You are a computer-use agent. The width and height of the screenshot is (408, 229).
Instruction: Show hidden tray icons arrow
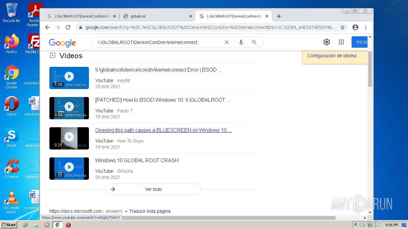[355, 225]
